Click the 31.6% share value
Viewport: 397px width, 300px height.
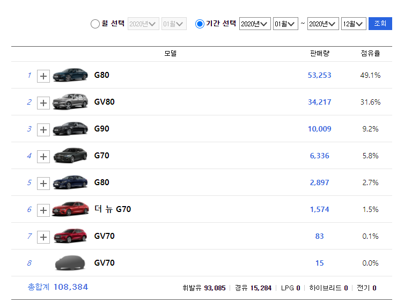(x=370, y=102)
